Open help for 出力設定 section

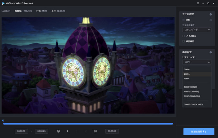[211, 52]
